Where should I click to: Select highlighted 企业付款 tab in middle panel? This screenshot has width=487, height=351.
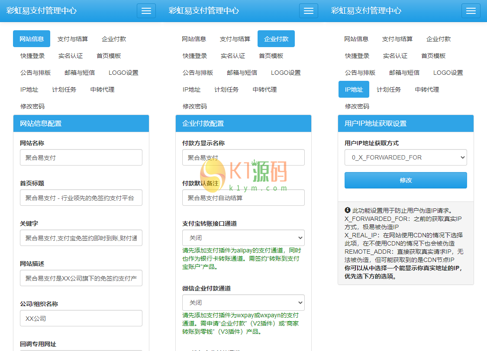276,39
